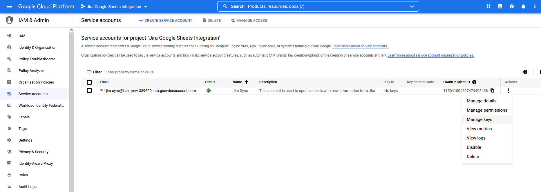Click Create Service Account button
This screenshot has width=541, height=192.
(x=165, y=21)
